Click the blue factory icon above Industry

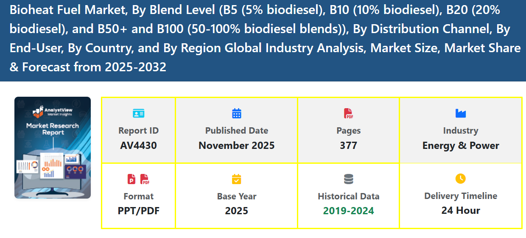click(x=460, y=113)
